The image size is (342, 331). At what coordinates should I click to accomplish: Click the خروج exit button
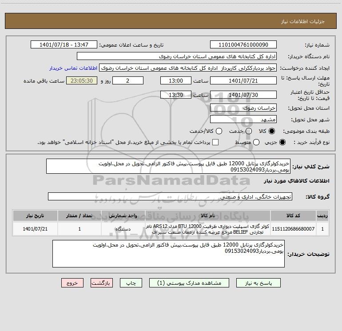72,283
